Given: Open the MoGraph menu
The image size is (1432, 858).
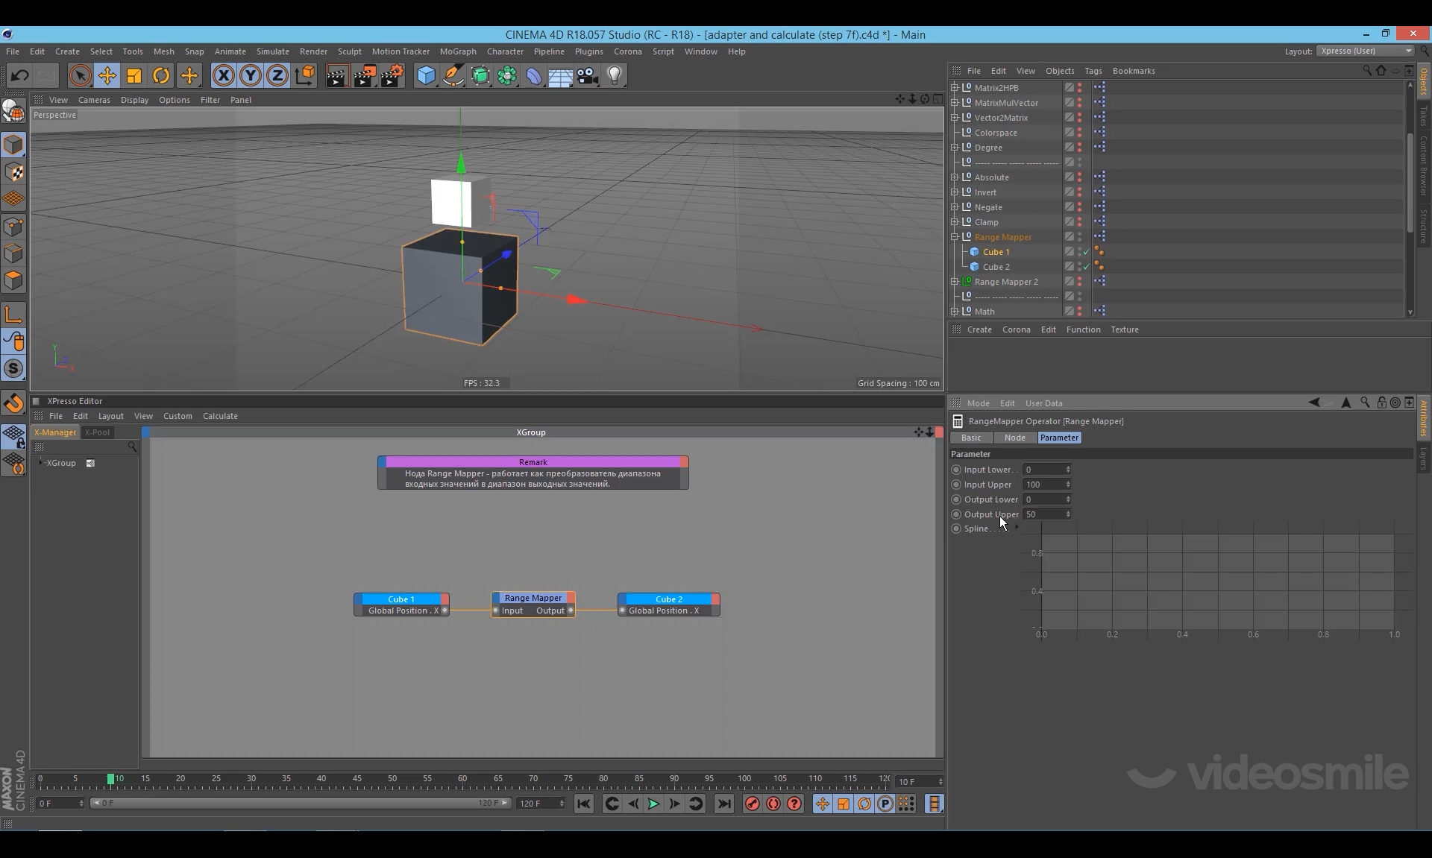Looking at the screenshot, I should click(x=457, y=51).
